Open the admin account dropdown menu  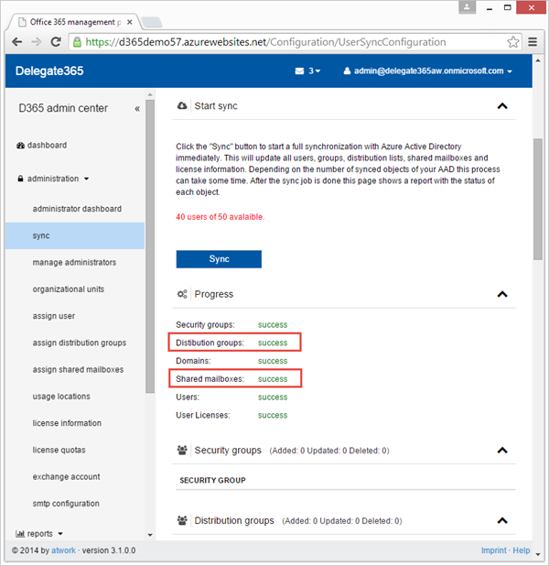click(428, 71)
